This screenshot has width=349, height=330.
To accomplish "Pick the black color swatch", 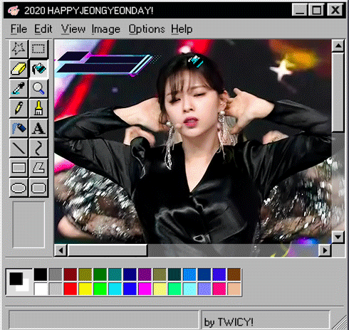I will click(41, 275).
